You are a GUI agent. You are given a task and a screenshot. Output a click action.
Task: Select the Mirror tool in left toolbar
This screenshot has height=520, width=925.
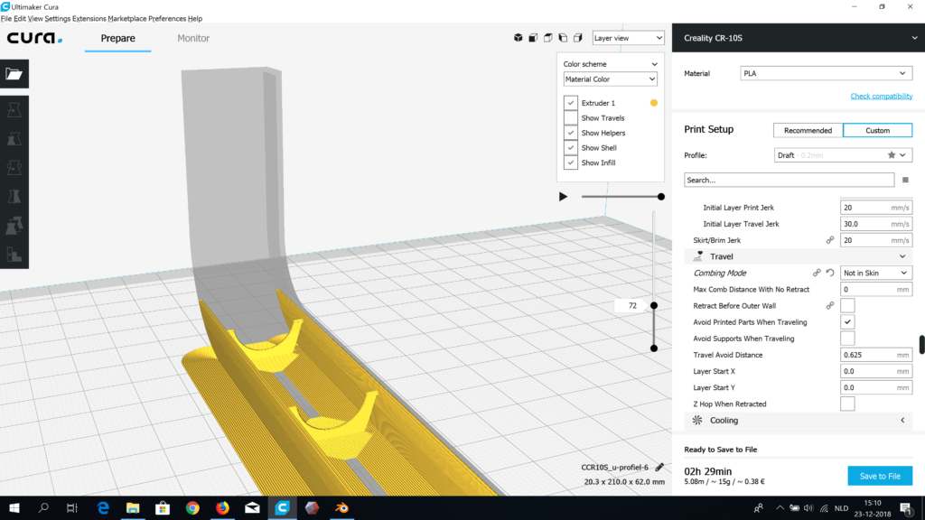(x=14, y=196)
